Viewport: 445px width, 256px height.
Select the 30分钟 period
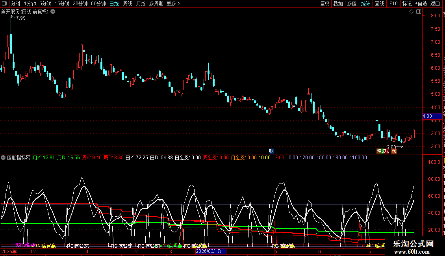(80, 4)
